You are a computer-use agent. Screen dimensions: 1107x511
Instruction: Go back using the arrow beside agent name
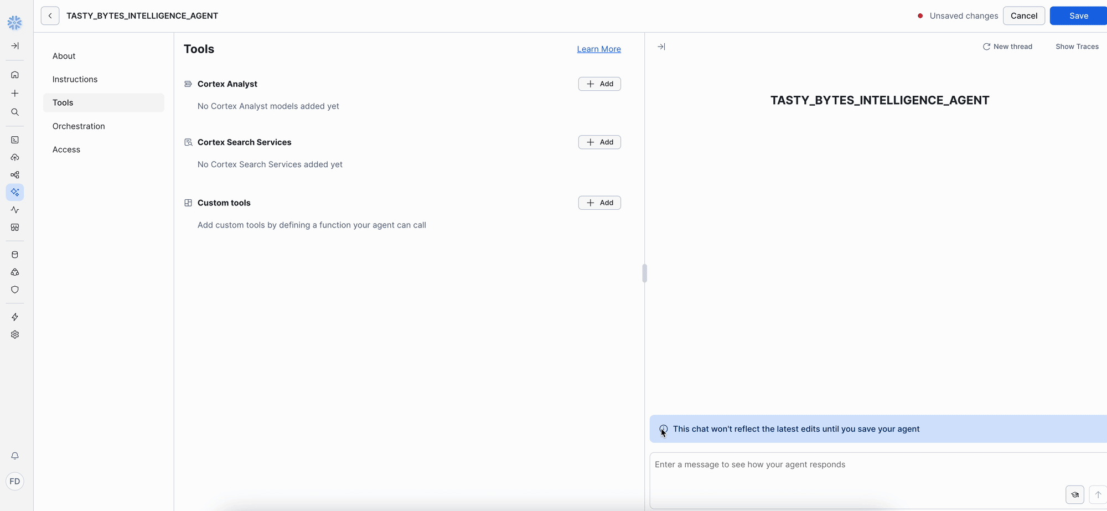click(x=50, y=16)
